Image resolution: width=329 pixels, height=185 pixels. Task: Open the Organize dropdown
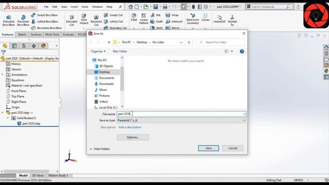click(x=98, y=51)
